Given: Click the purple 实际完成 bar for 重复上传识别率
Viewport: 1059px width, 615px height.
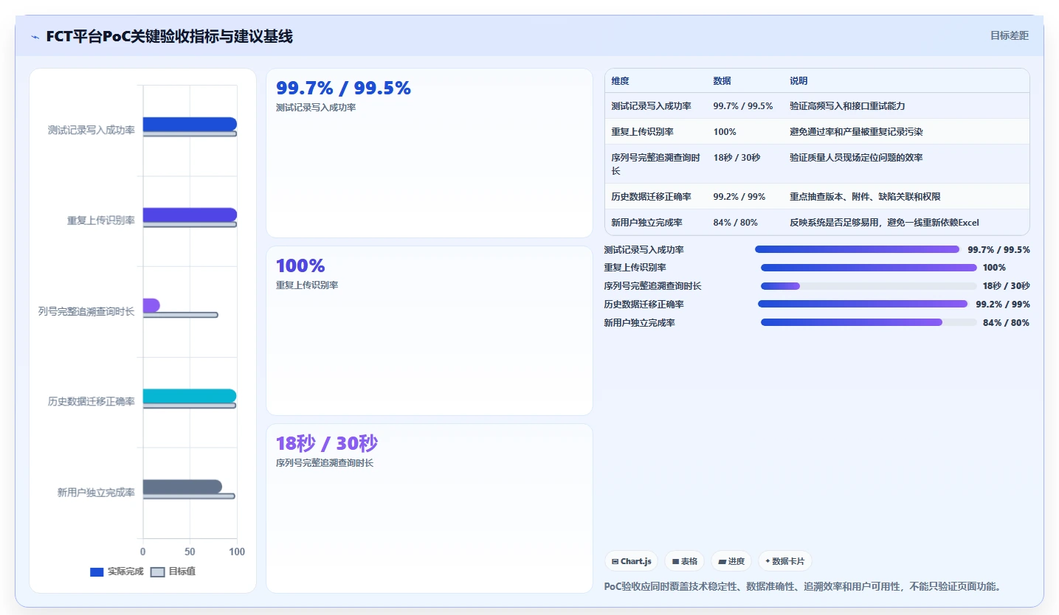Looking at the screenshot, I should click(x=190, y=215).
